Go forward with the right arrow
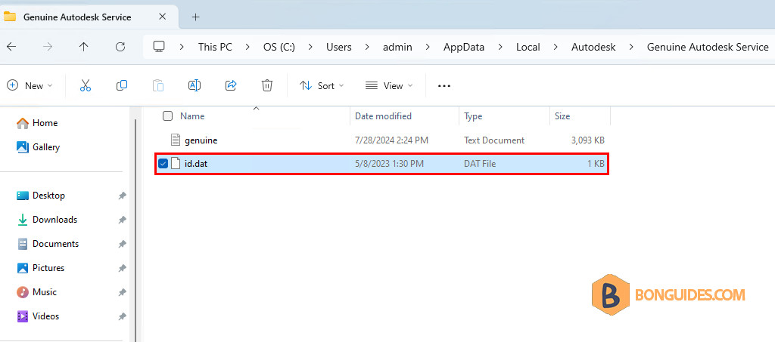Image resolution: width=775 pixels, height=342 pixels. click(48, 47)
